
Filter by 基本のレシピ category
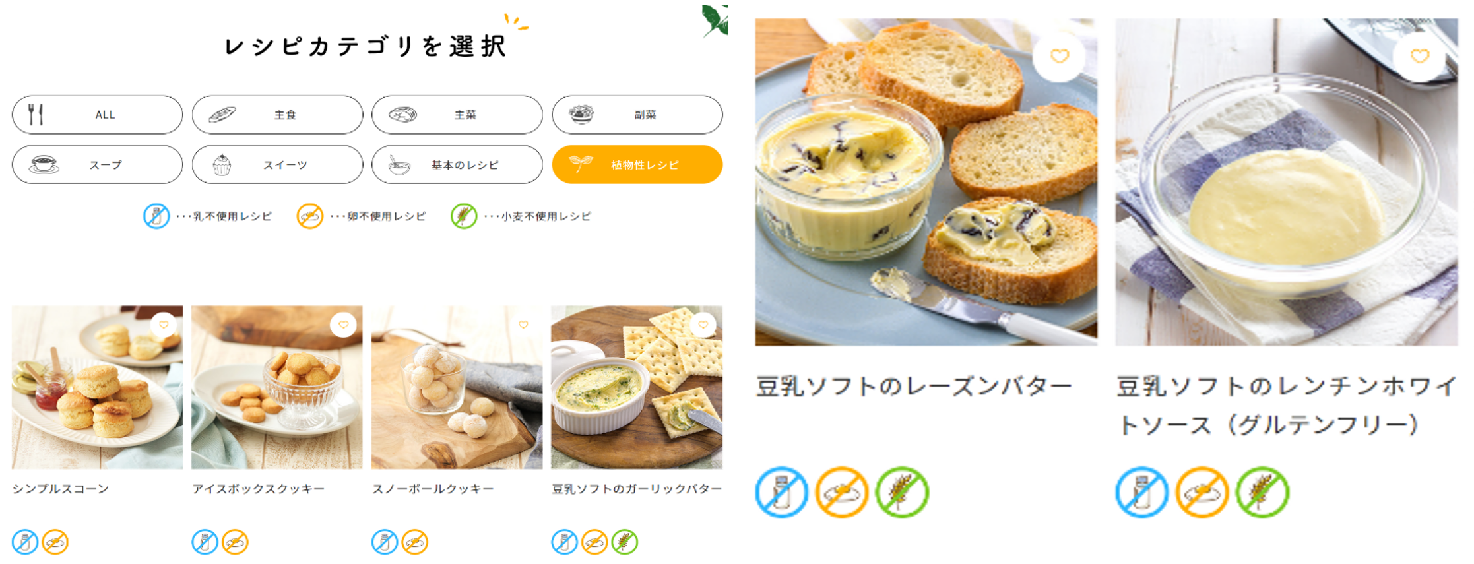[457, 165]
